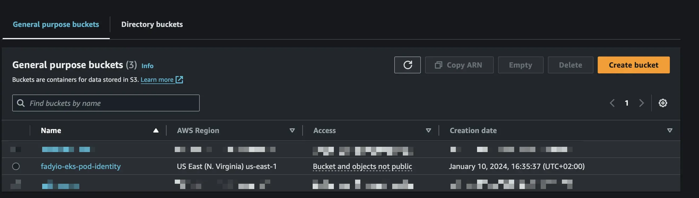This screenshot has width=699, height=198.
Task: Open table preferences gear icon
Action: (x=663, y=103)
